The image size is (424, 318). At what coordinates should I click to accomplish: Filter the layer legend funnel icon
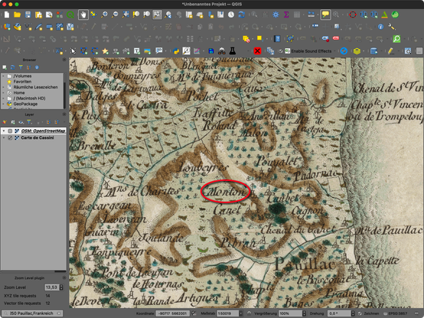pyautogui.click(x=29, y=122)
